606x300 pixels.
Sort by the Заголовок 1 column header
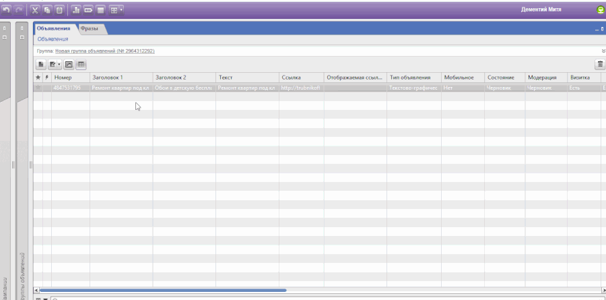click(x=121, y=78)
